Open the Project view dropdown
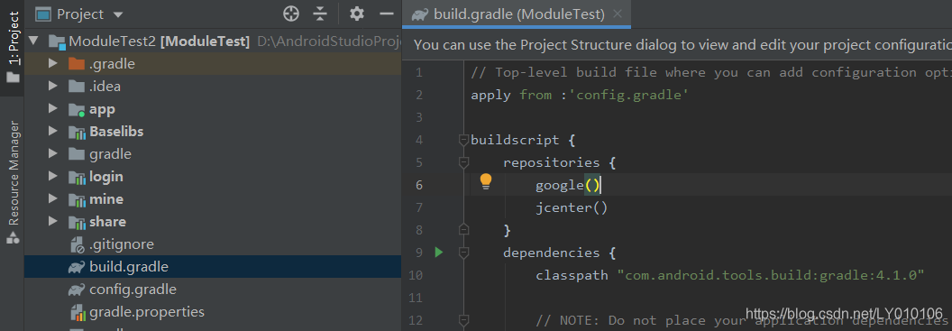This screenshot has height=331, width=952. tap(118, 14)
